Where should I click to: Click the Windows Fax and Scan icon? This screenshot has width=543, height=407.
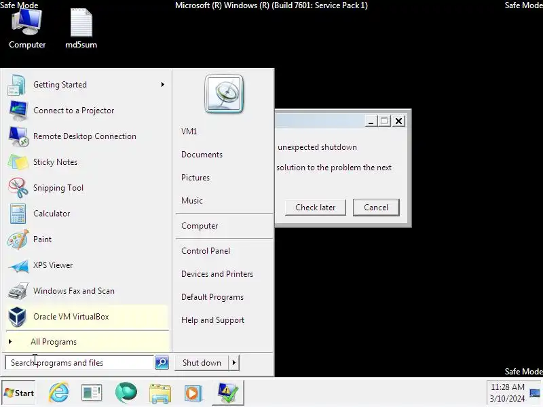[x=18, y=291]
